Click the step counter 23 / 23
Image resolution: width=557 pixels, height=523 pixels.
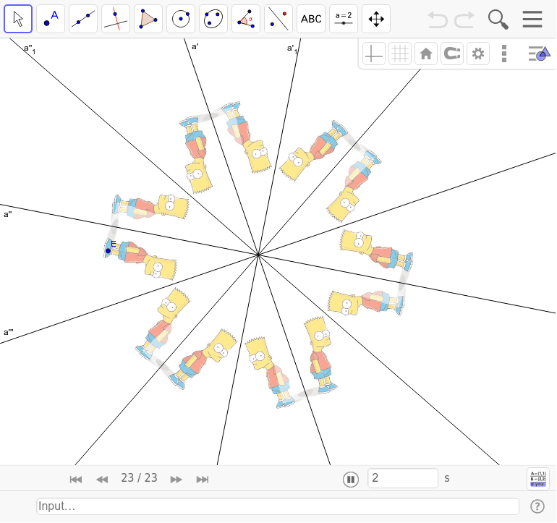(x=139, y=478)
